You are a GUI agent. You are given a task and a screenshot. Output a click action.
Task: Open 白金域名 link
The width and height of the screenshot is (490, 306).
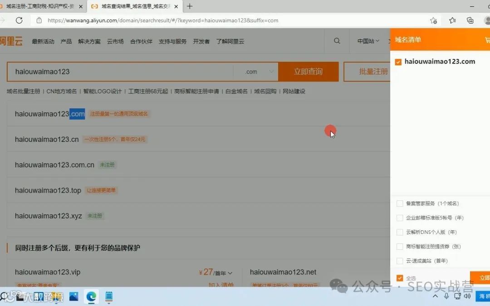pos(236,91)
